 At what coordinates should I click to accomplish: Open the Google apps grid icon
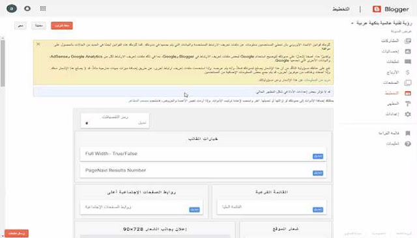[43, 8]
